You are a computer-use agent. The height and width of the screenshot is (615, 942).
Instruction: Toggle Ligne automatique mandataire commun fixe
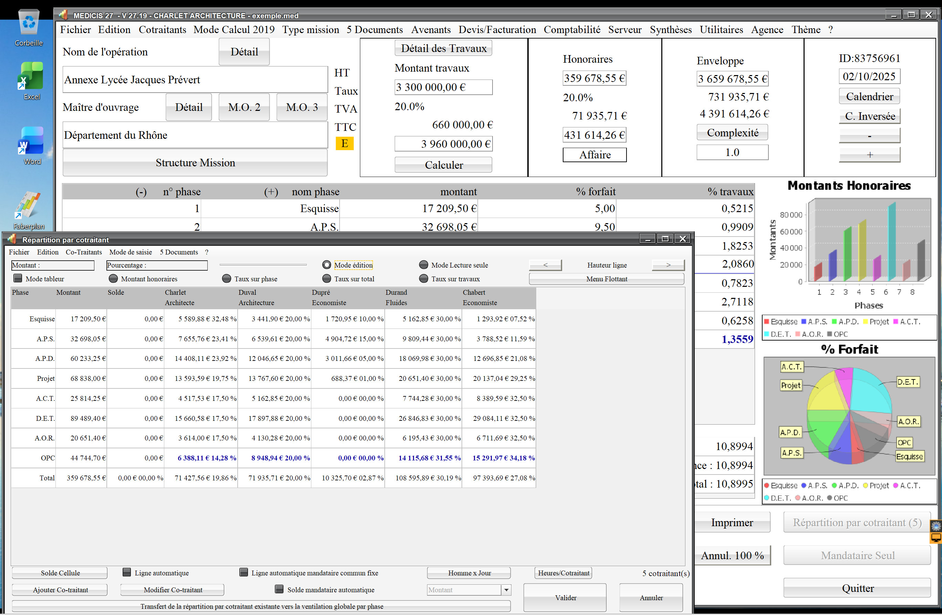[244, 572]
